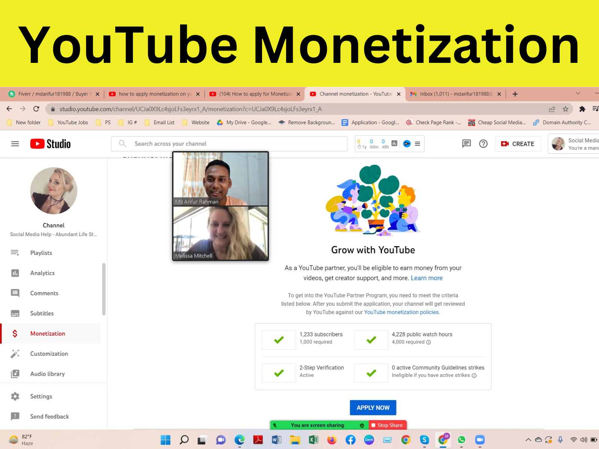The height and width of the screenshot is (449, 599).
Task: Switch to 'how to apply monetization' tab
Action: (154, 94)
